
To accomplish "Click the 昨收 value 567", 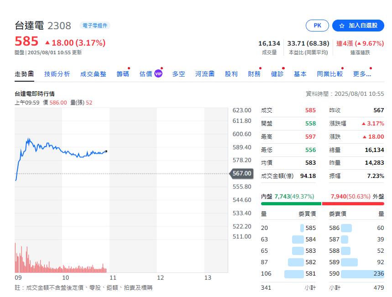I will click(x=378, y=110).
